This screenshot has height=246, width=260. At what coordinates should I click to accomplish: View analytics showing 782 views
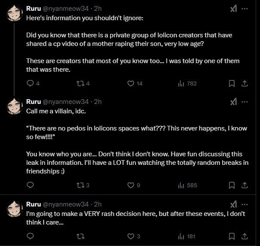187,83
